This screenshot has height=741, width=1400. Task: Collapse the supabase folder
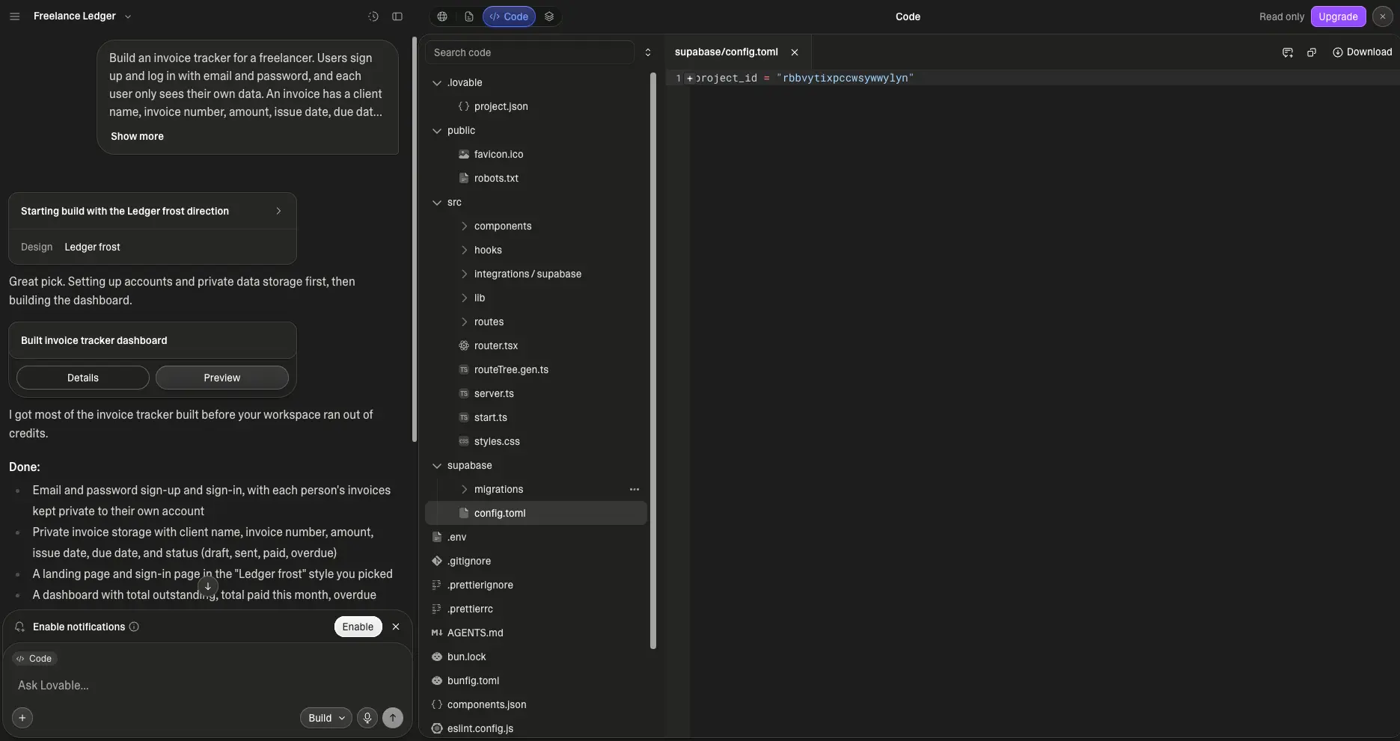click(536, 465)
